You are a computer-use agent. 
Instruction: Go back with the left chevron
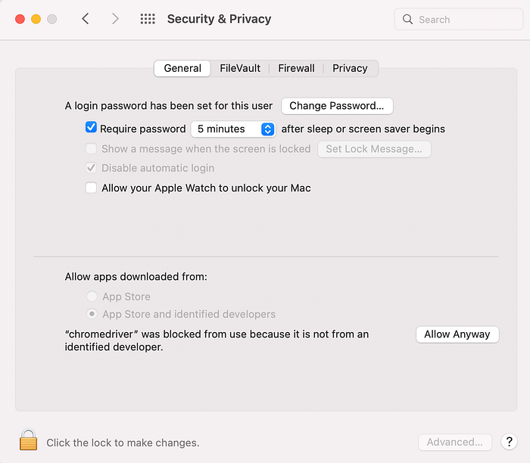(x=86, y=19)
